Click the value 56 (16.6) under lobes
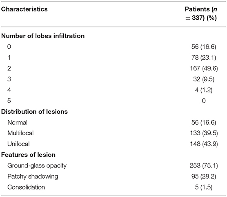Screen dimensions: 227x197 point(204,47)
